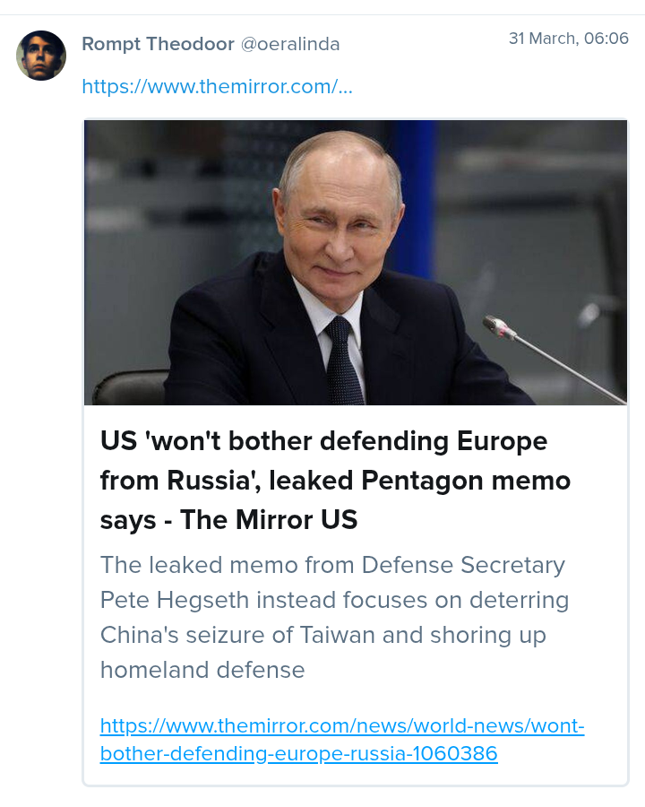Screen dimensions: 645x807
Task: Click the 'bother-defending-europe-russia-1060386' link line
Action: click(x=298, y=754)
